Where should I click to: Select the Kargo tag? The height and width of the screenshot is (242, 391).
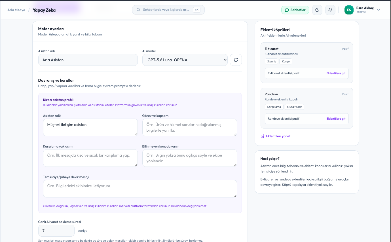pyautogui.click(x=286, y=62)
